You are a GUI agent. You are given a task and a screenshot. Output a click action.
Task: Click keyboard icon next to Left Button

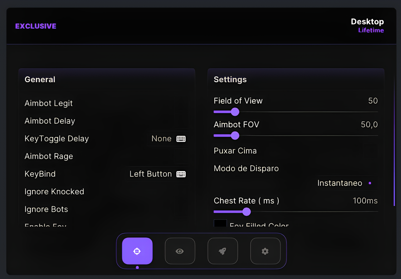click(x=181, y=174)
